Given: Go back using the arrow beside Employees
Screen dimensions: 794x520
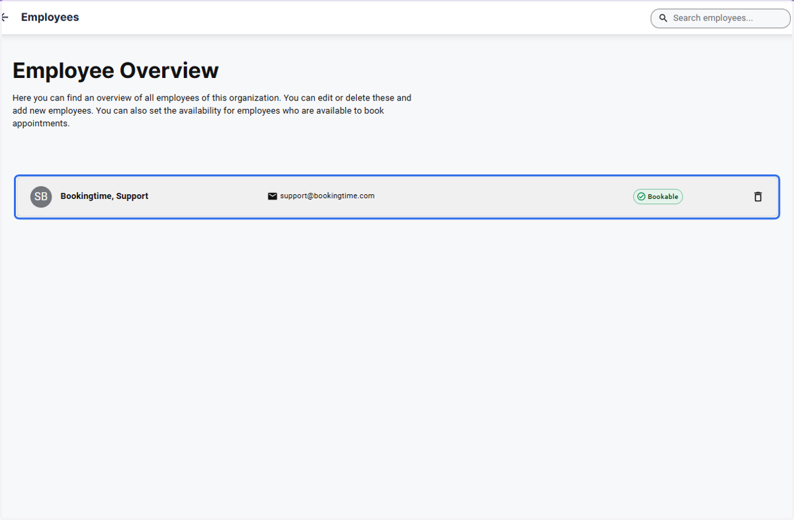Looking at the screenshot, I should (5, 18).
